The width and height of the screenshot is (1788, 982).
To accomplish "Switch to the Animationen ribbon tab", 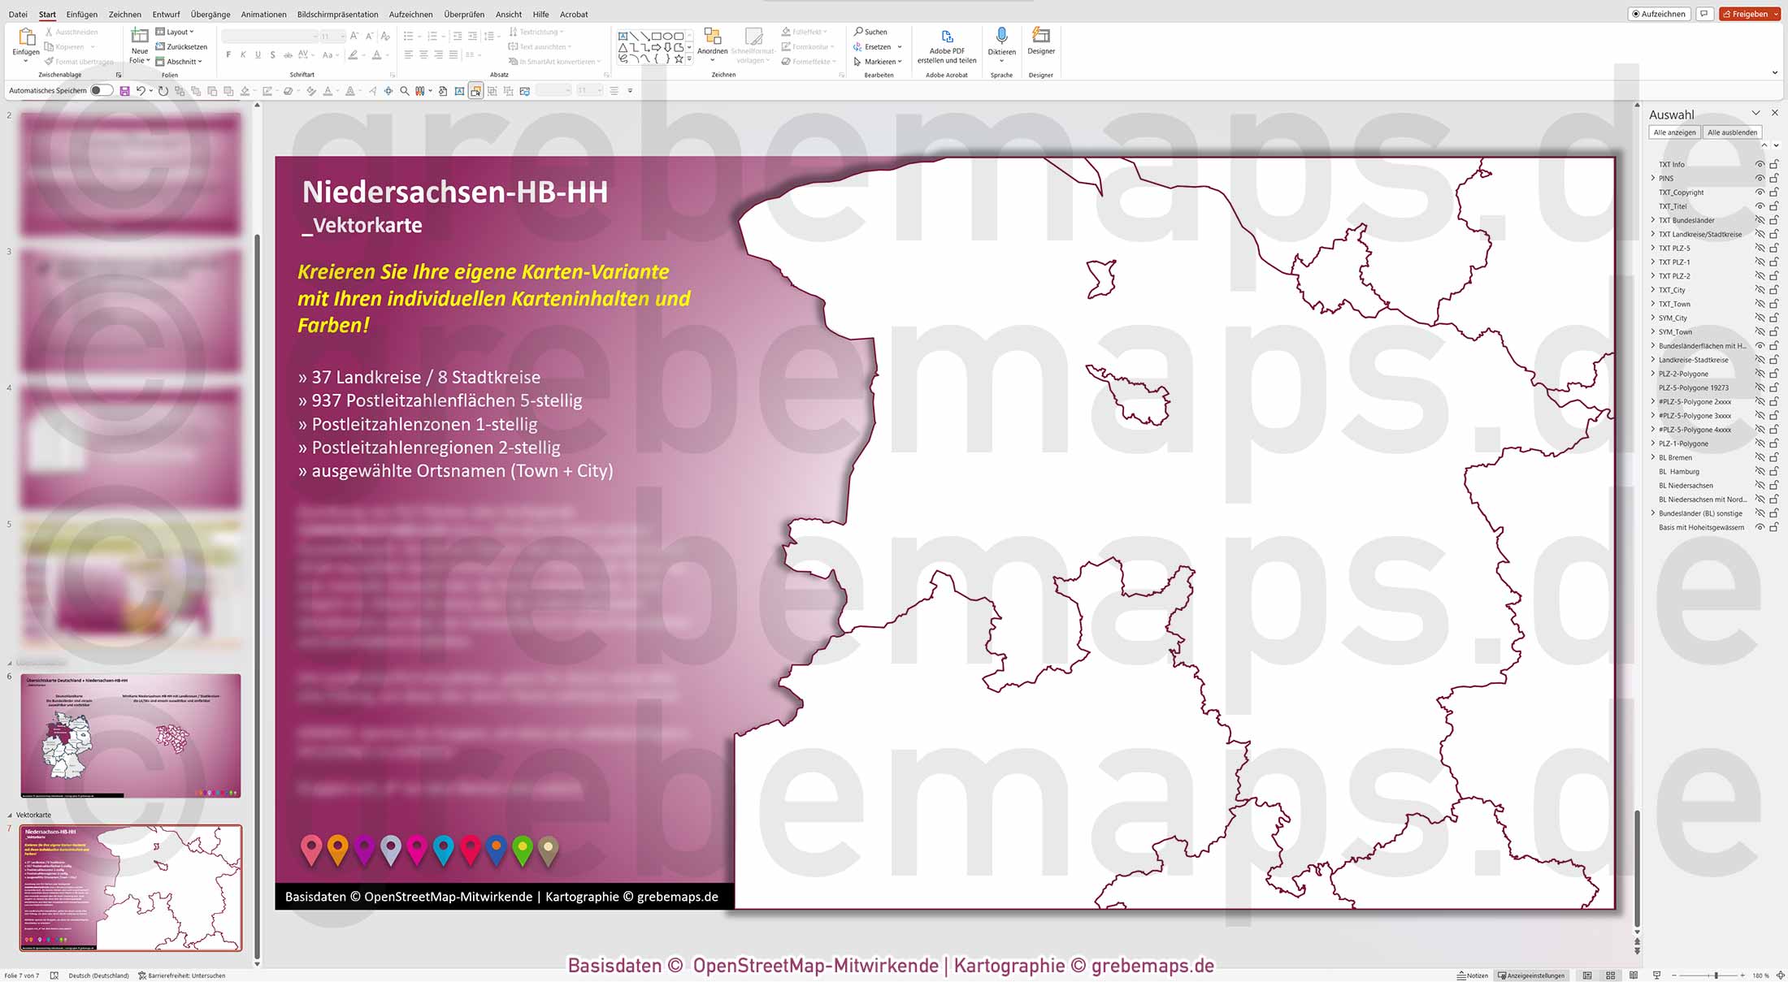I will [263, 14].
